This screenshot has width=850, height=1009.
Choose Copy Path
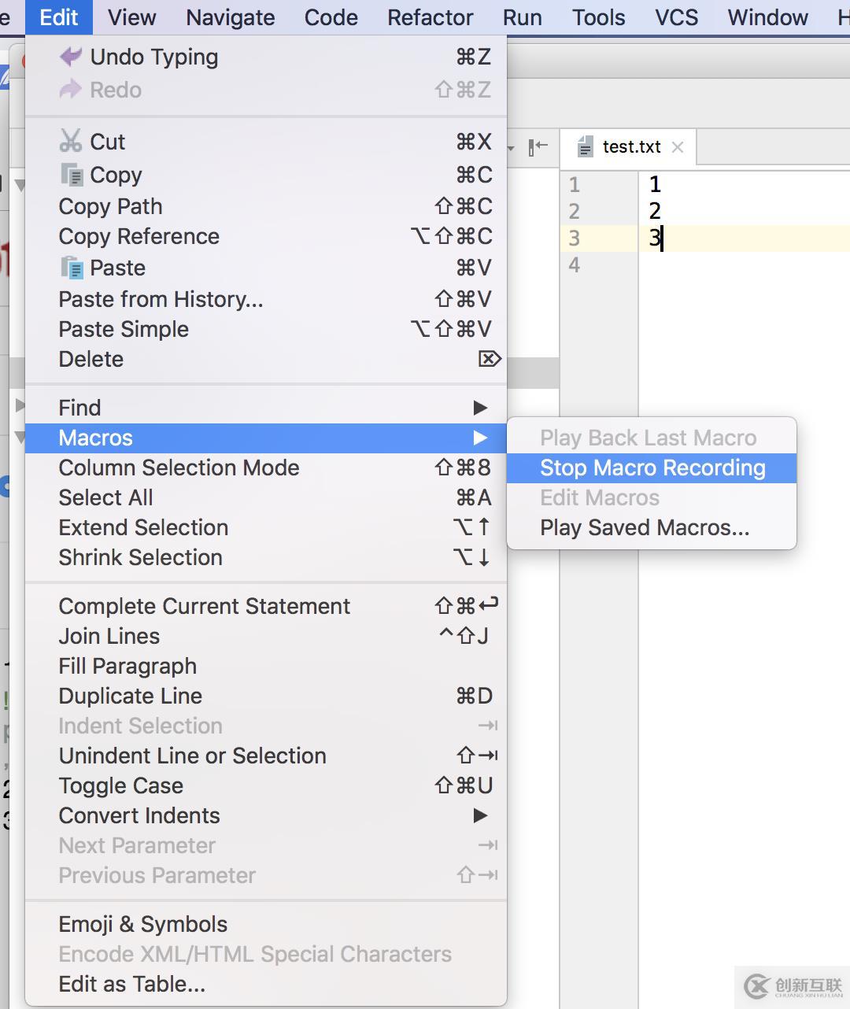266,206
